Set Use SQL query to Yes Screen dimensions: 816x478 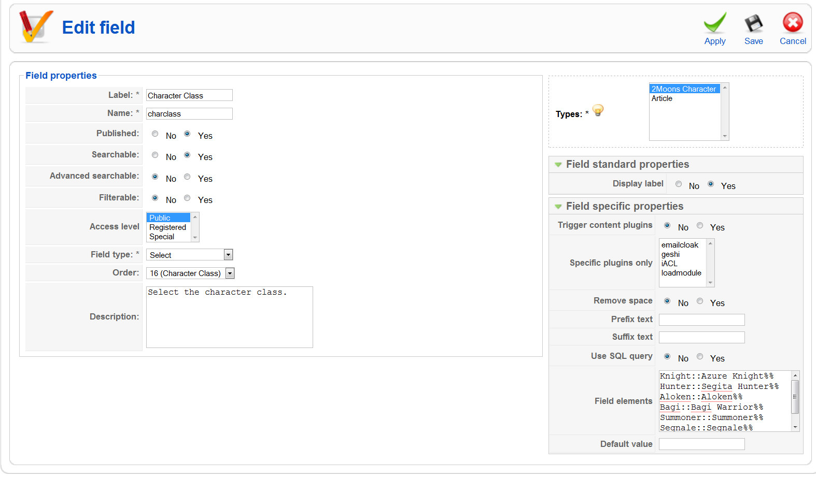coord(700,357)
